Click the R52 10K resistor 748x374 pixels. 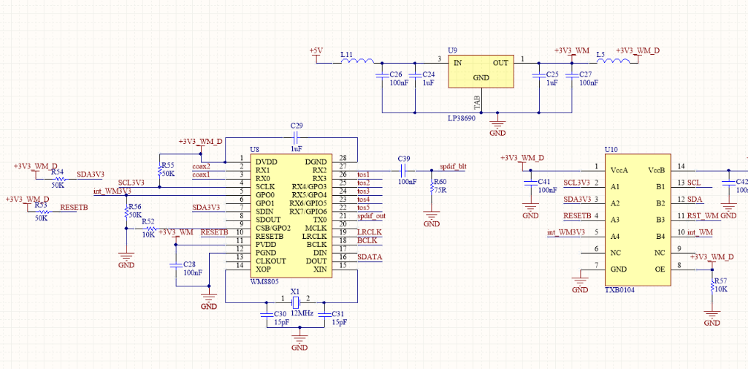point(148,228)
